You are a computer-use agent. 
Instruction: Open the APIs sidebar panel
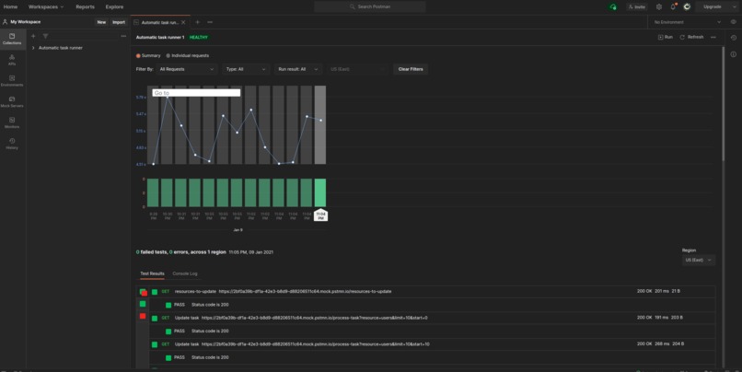click(12, 60)
